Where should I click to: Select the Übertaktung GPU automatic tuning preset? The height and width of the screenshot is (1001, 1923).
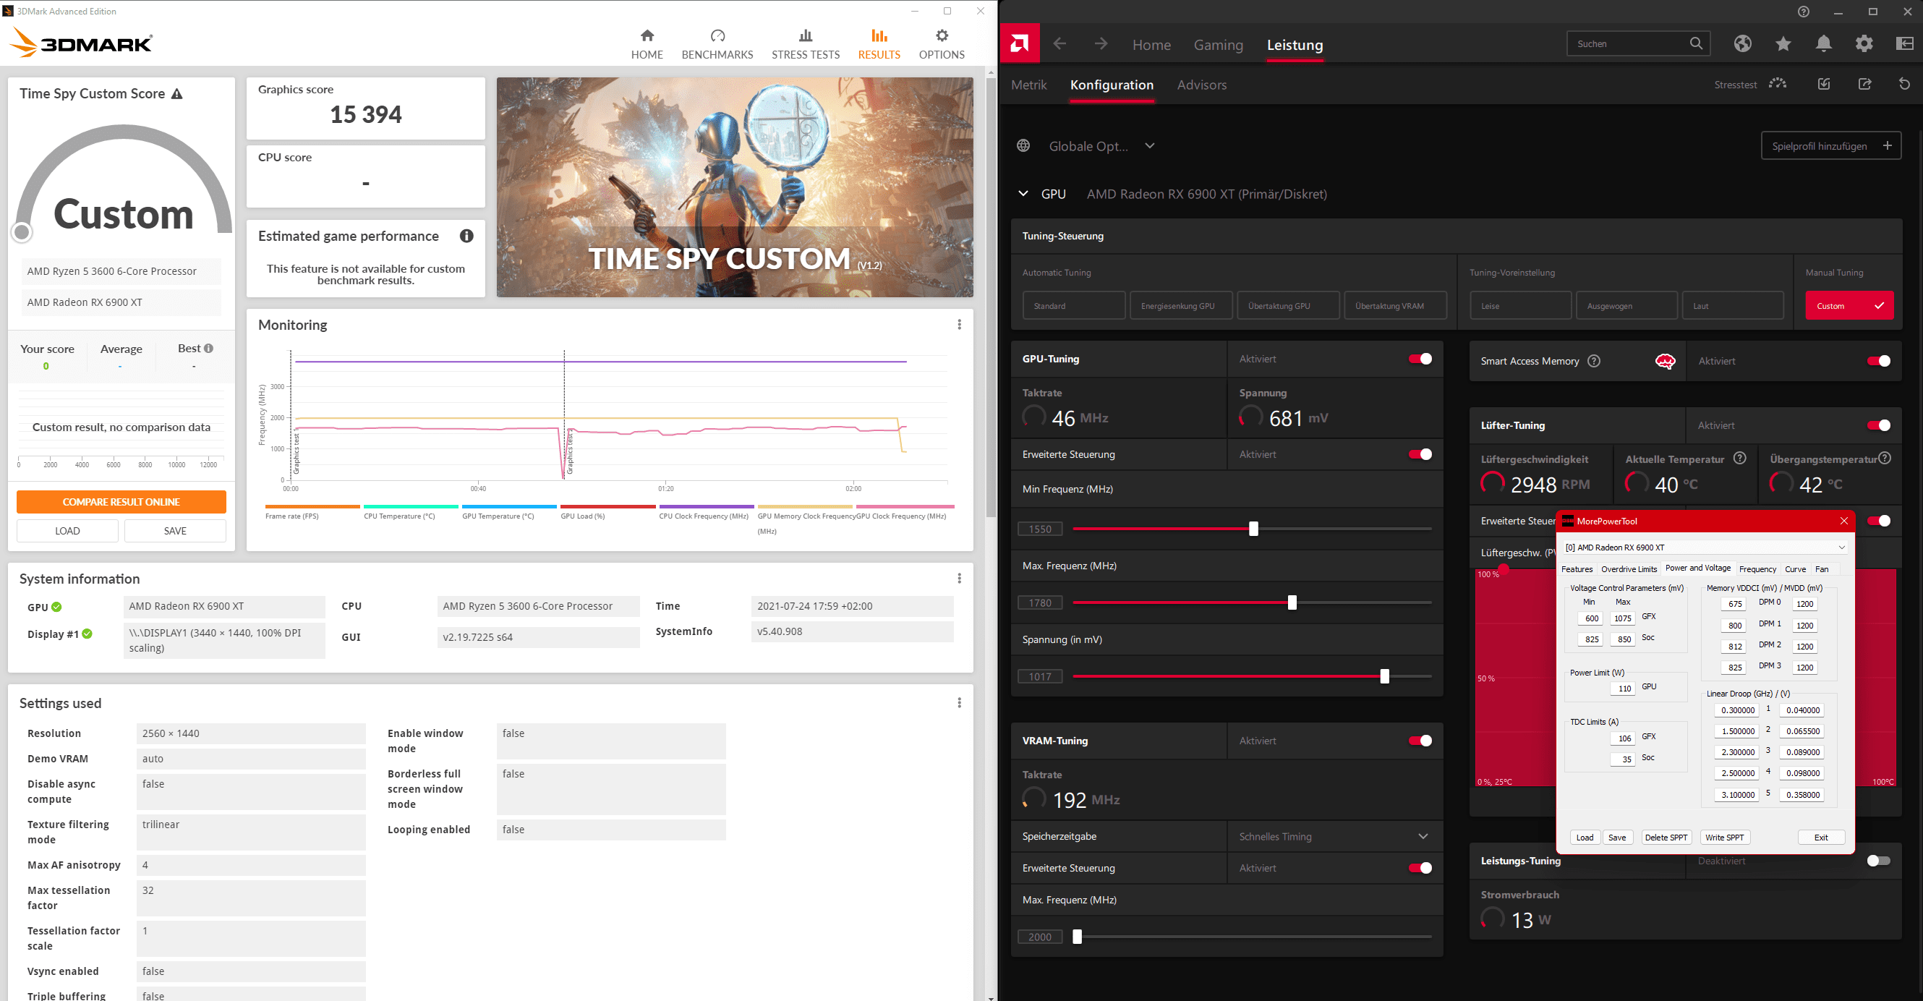[x=1288, y=306]
